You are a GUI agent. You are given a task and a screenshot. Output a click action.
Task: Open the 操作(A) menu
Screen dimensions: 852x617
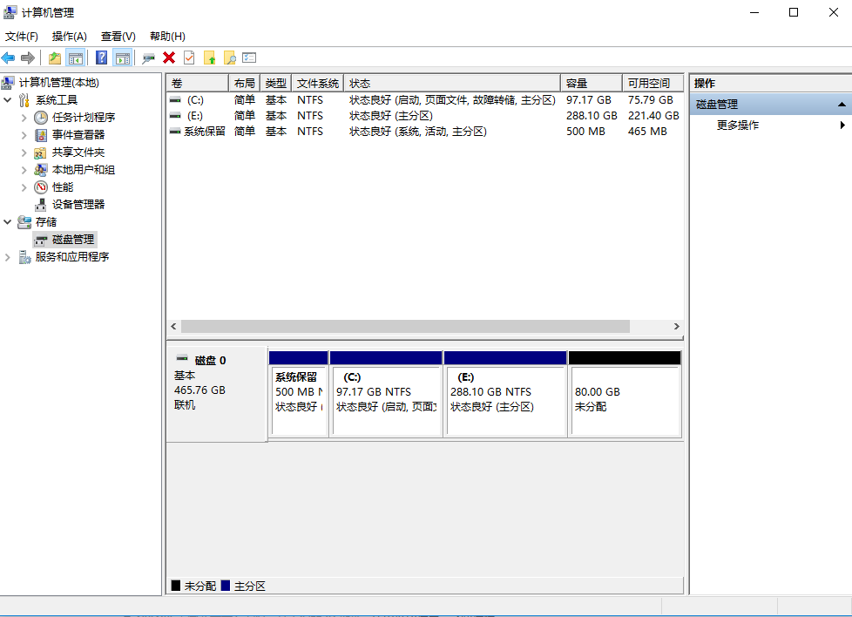(x=70, y=37)
